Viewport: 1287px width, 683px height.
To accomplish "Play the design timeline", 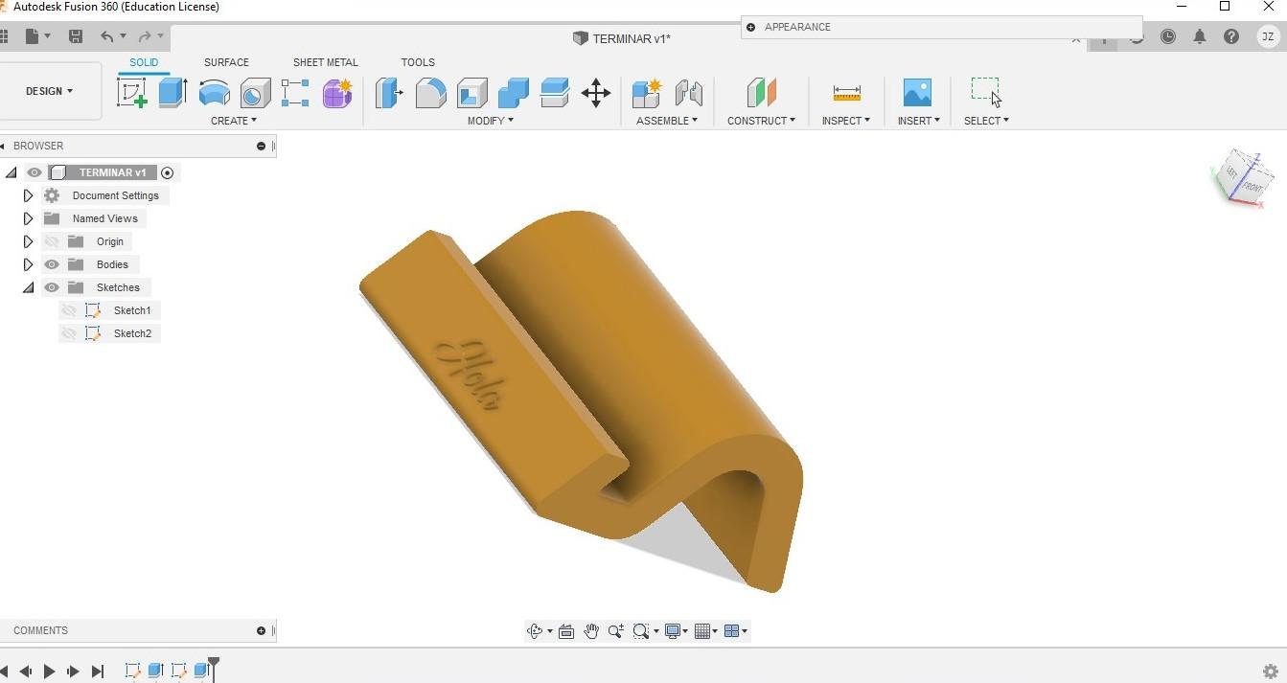I will click(x=50, y=672).
